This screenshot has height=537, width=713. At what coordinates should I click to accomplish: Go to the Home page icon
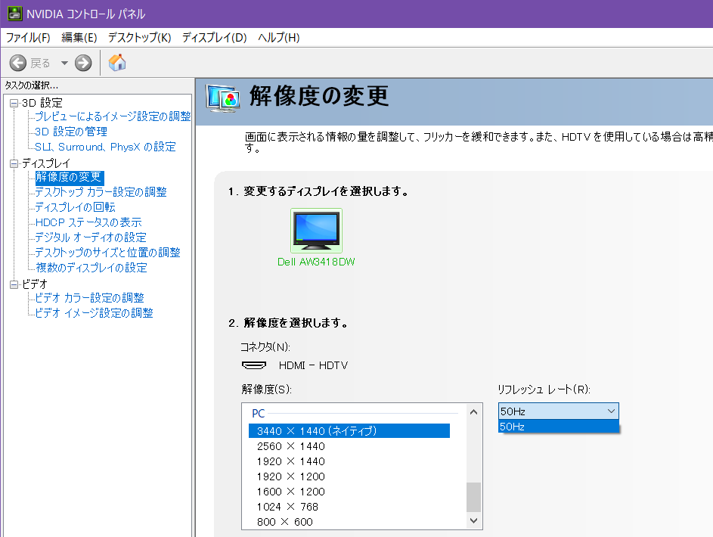tap(117, 62)
